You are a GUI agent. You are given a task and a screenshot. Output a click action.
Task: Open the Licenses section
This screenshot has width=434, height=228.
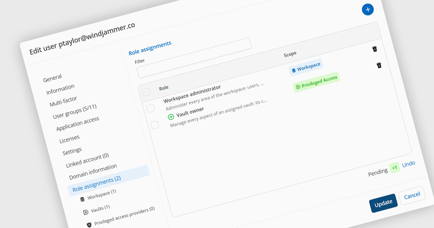(69, 139)
